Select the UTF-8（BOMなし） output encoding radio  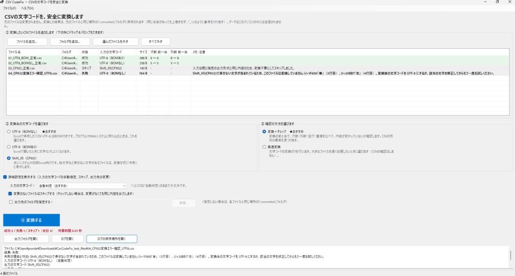pyautogui.click(x=9, y=131)
